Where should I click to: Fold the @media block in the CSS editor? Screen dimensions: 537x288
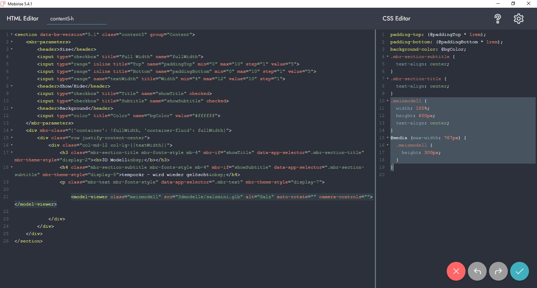click(388, 138)
